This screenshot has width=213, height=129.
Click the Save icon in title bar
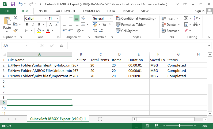pos(13,4)
